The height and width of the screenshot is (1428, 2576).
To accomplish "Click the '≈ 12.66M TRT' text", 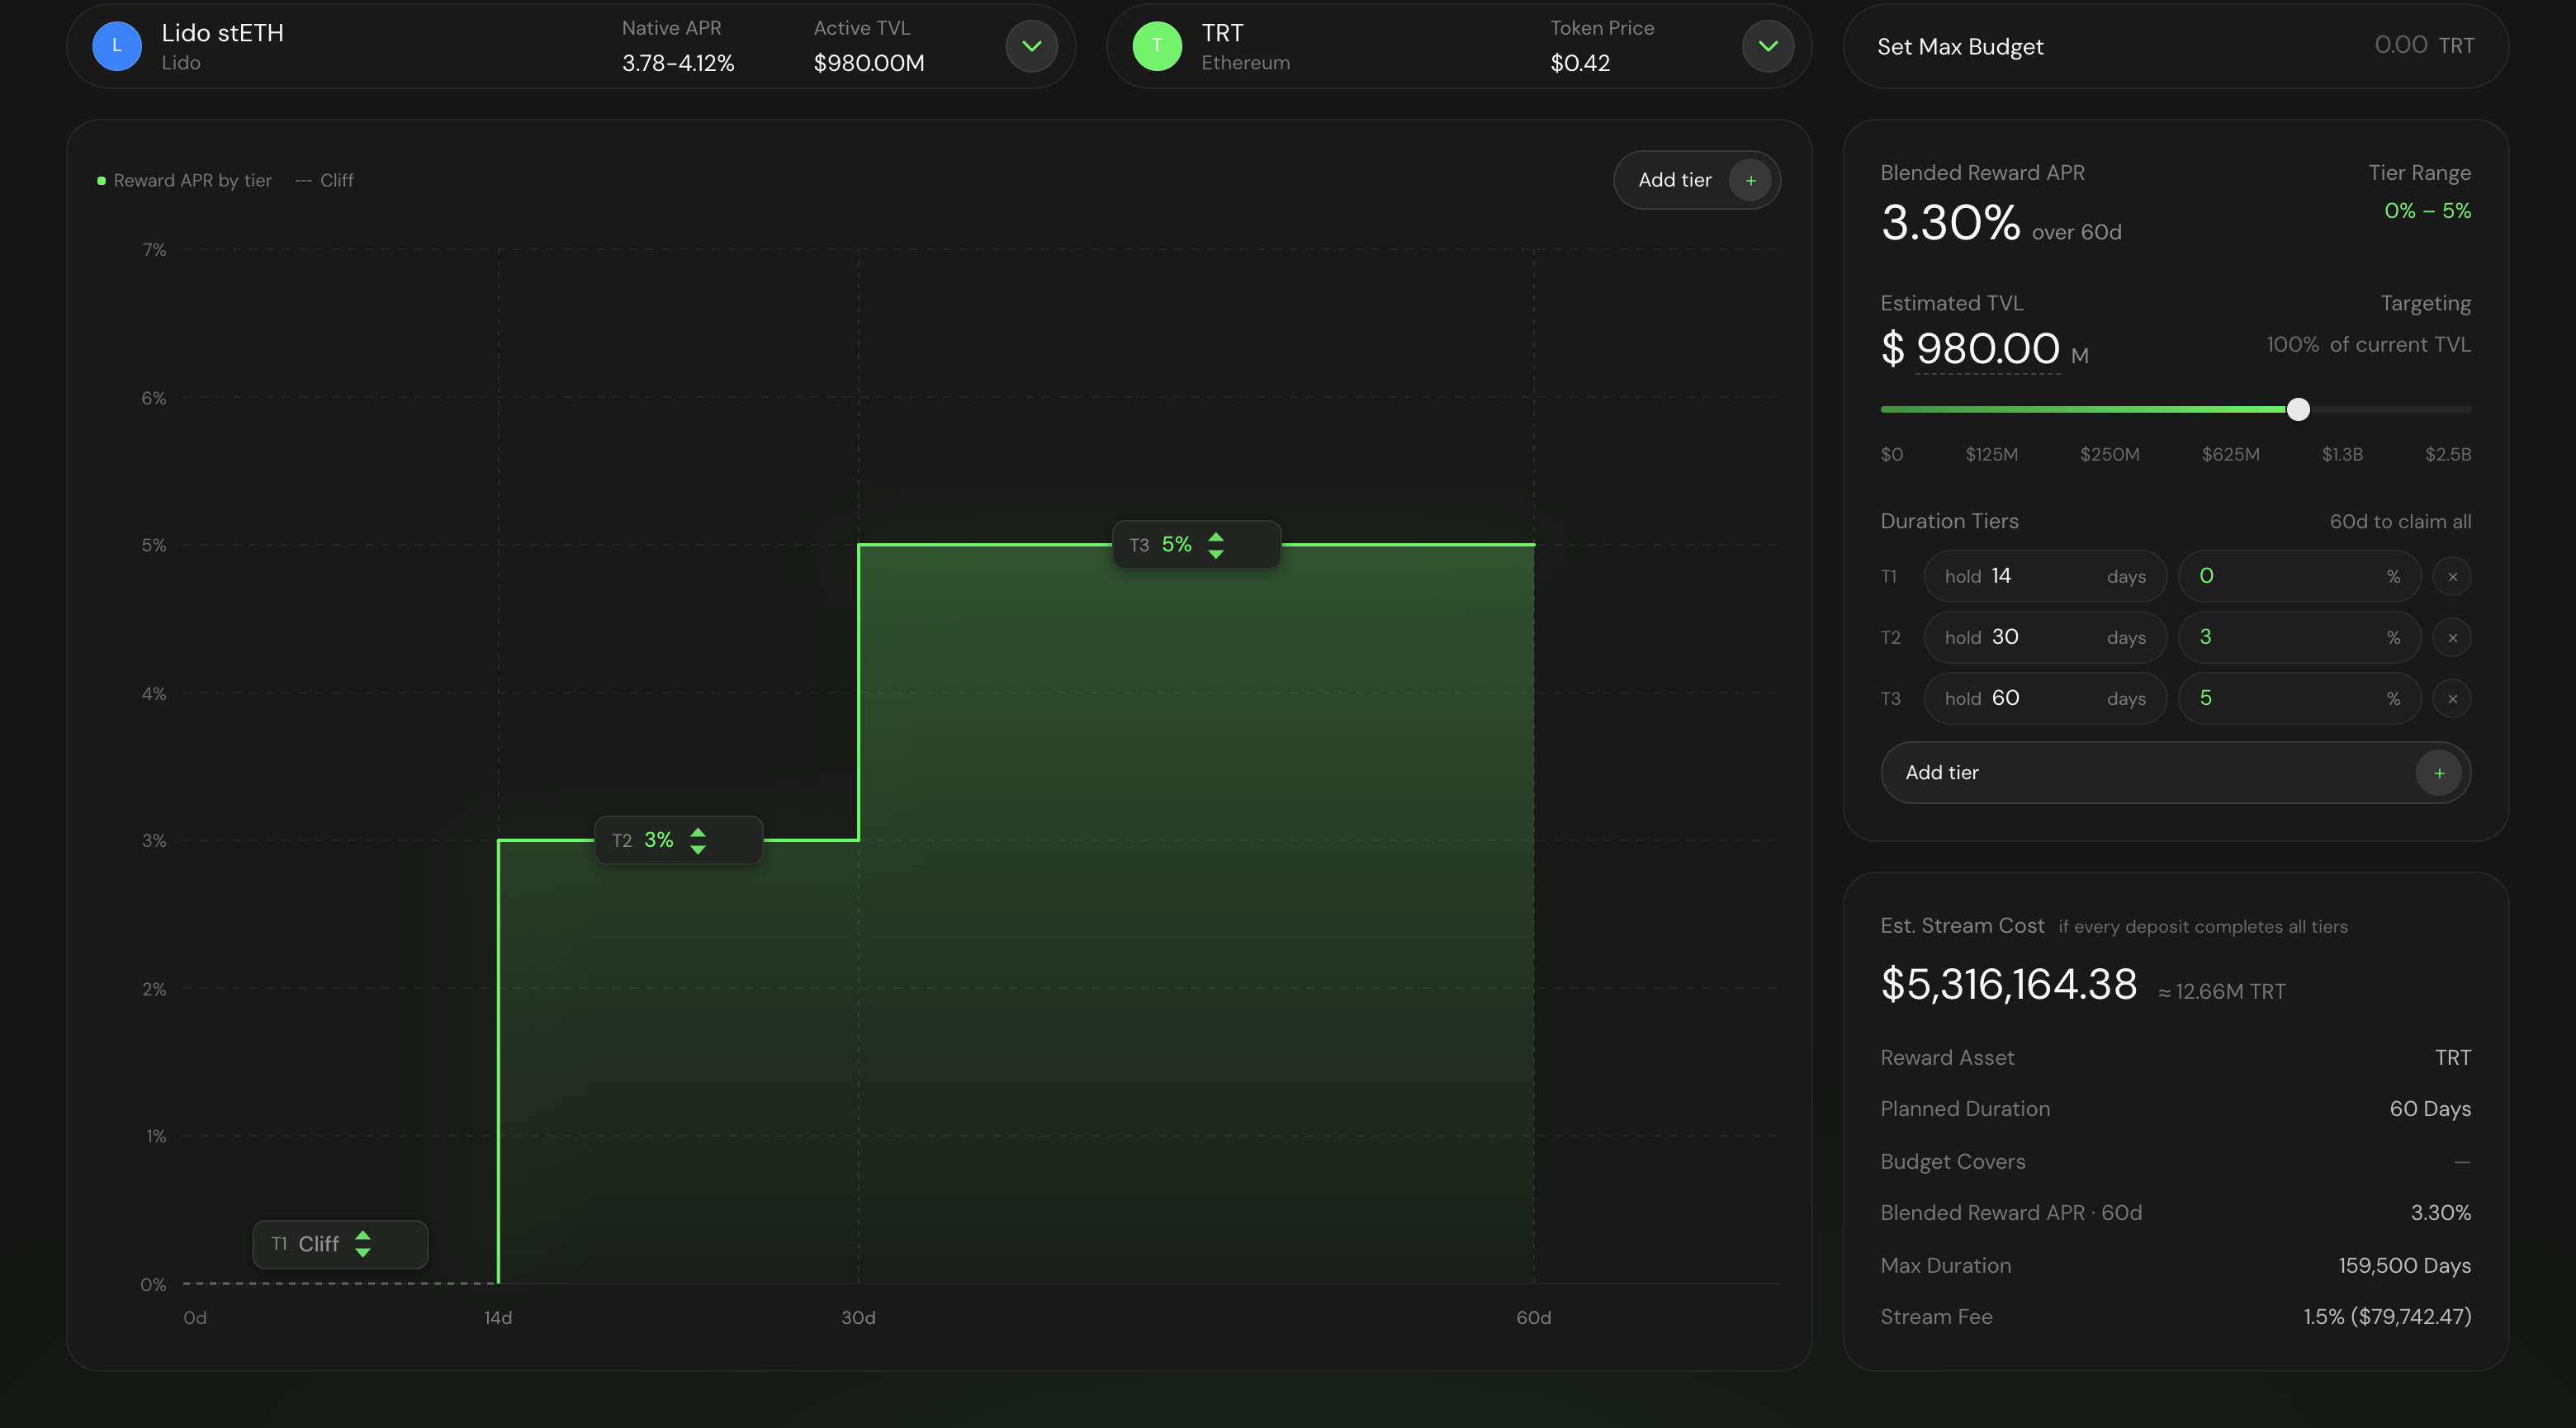I will (x=2221, y=991).
